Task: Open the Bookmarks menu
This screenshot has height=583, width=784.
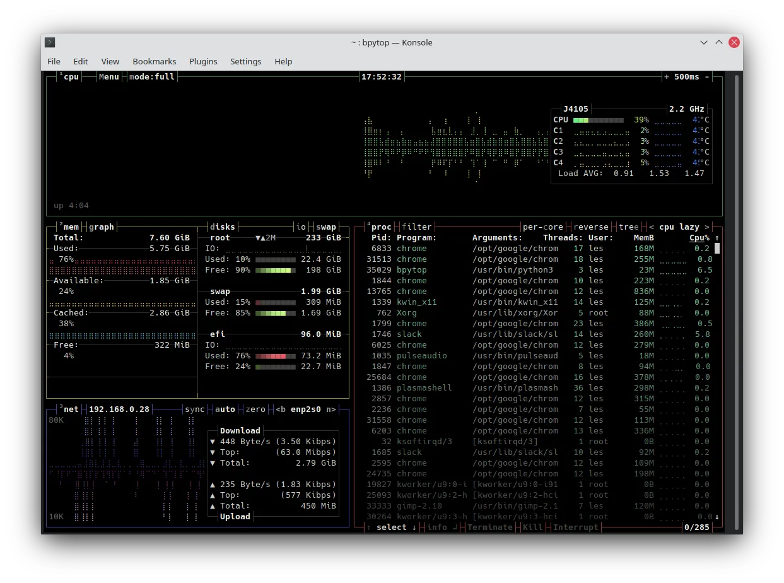Action: (155, 61)
